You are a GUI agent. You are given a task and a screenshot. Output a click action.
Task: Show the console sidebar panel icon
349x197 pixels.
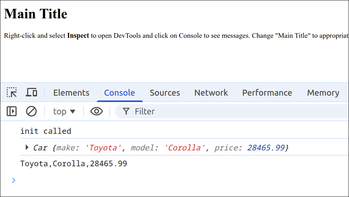click(12, 111)
